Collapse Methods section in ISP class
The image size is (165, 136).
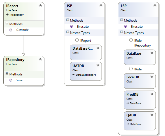tap(67, 20)
